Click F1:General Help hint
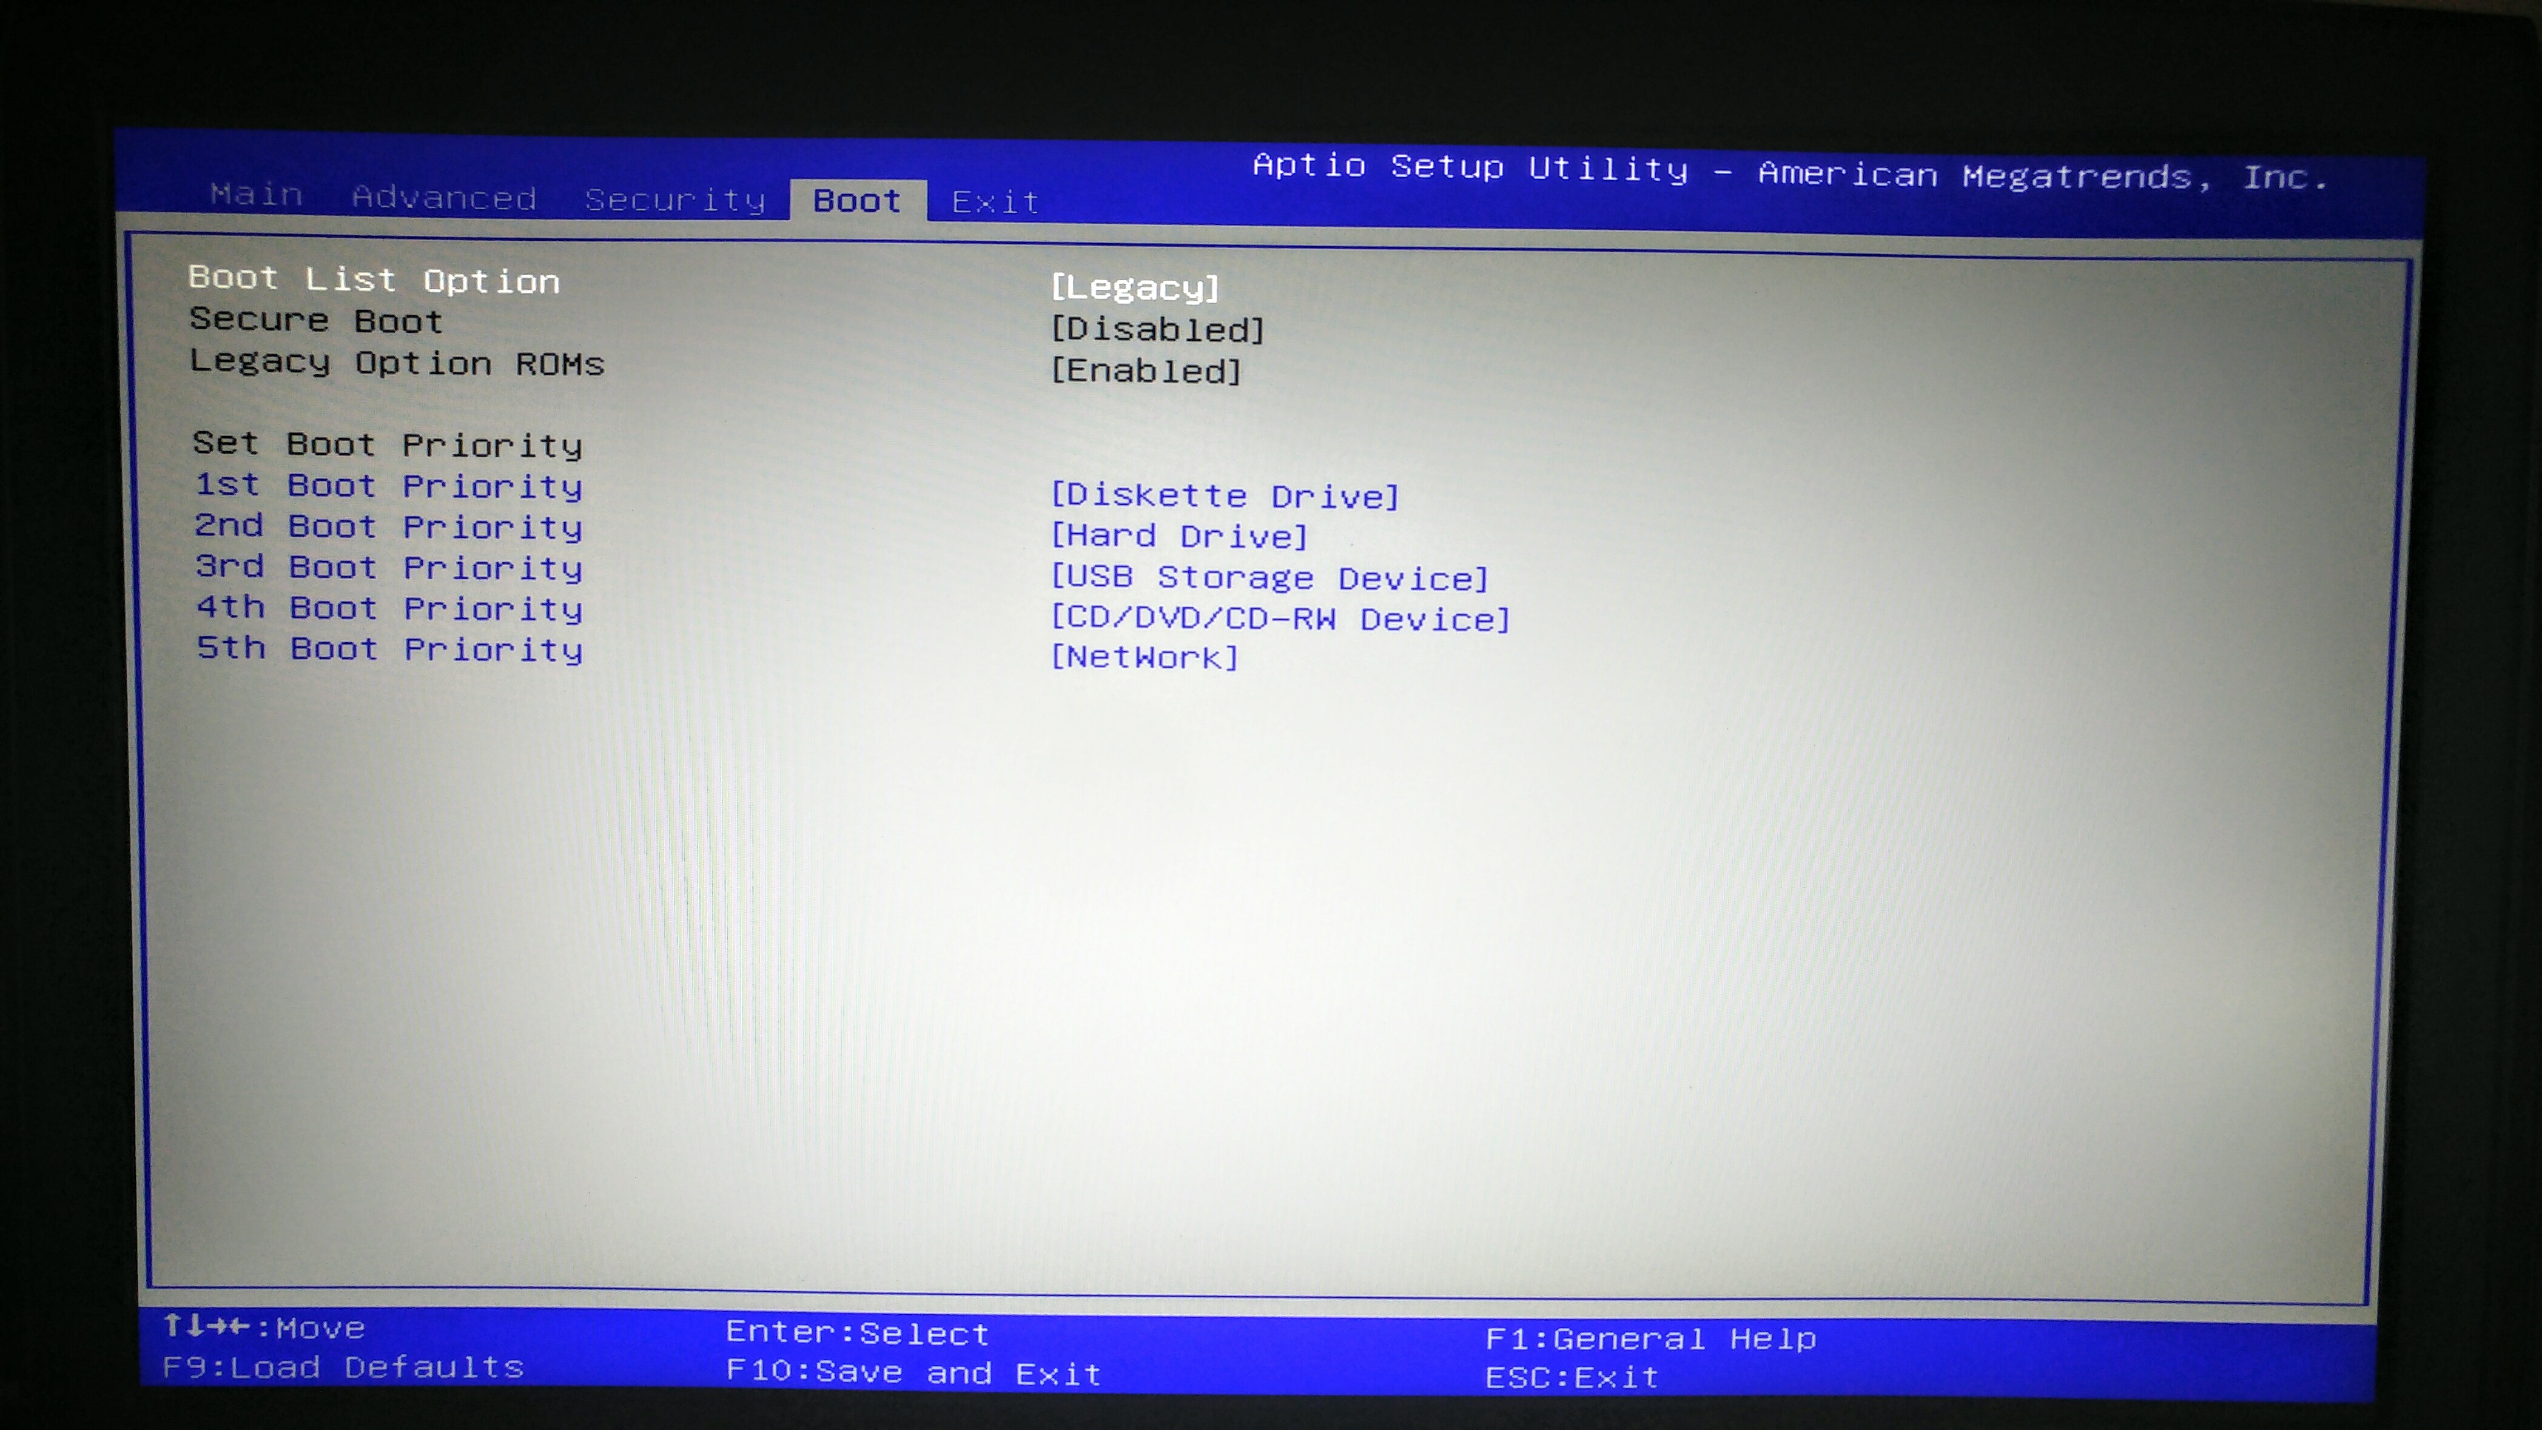This screenshot has height=1430, width=2542. point(1650,1338)
